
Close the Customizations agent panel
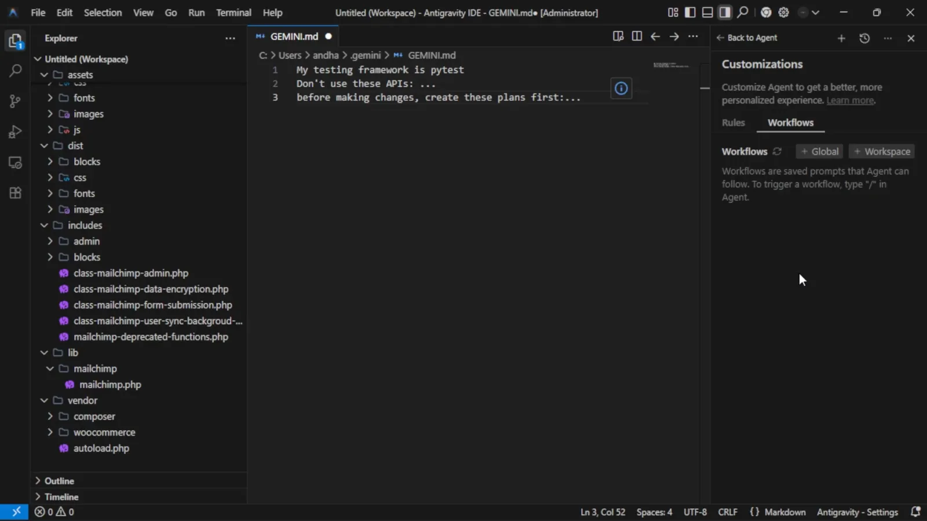[x=911, y=38]
